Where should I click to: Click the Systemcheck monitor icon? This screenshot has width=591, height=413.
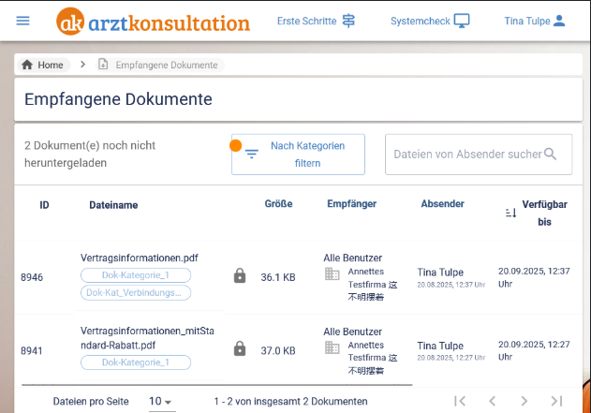click(462, 21)
